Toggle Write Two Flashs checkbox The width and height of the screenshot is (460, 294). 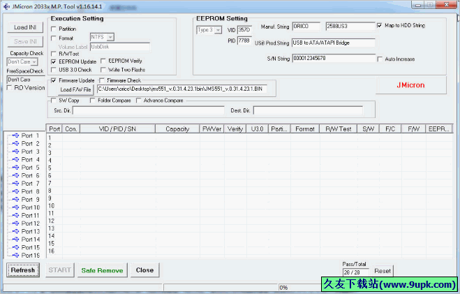[x=103, y=70]
